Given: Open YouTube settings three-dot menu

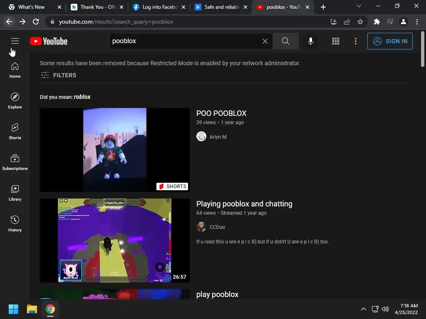Looking at the screenshot, I should tap(356, 41).
